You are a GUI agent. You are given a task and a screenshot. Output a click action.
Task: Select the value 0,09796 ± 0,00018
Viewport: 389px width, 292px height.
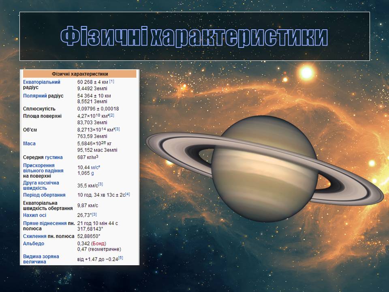98,109
